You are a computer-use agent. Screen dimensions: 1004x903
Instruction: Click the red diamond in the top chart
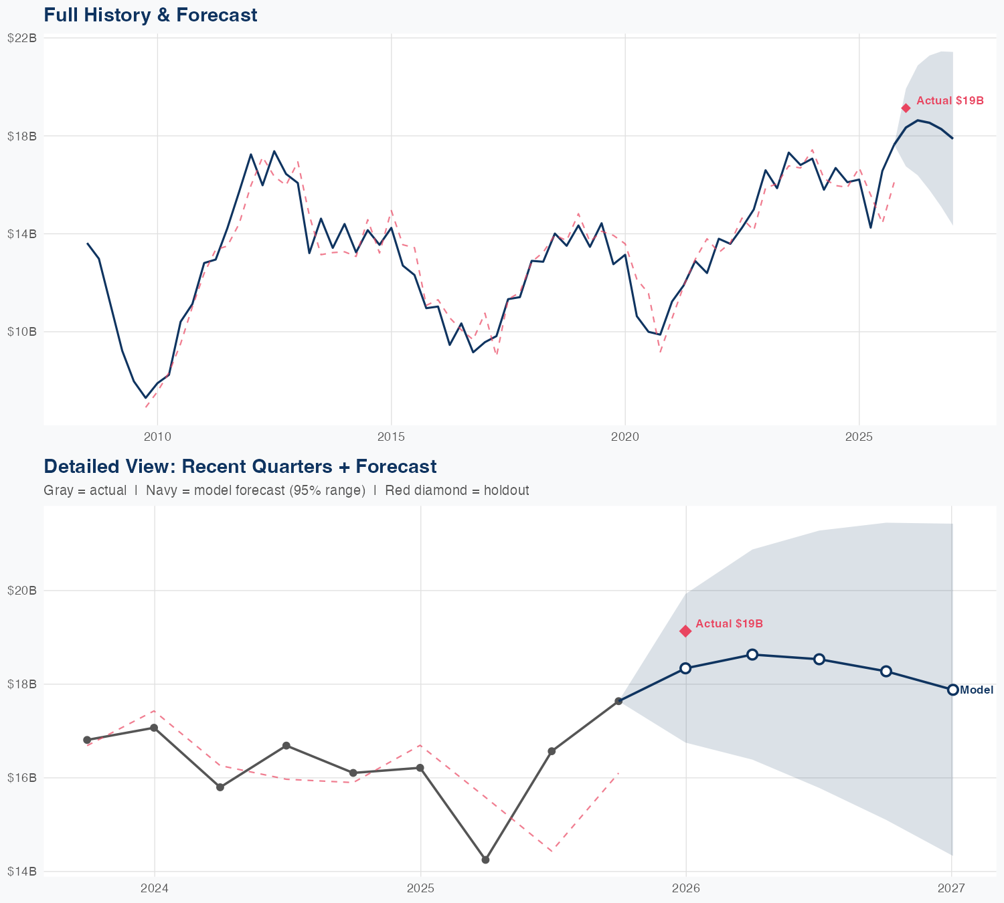[906, 108]
